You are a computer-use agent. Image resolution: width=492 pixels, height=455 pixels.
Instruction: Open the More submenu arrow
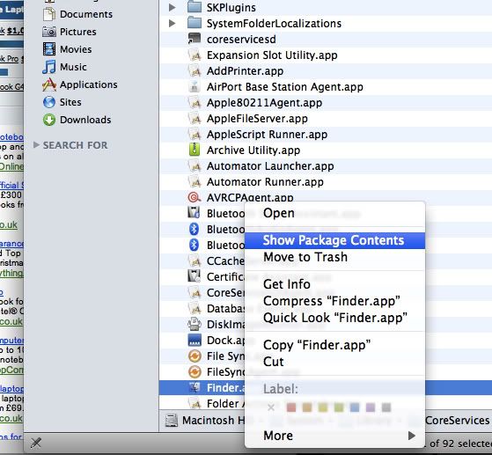(x=412, y=436)
